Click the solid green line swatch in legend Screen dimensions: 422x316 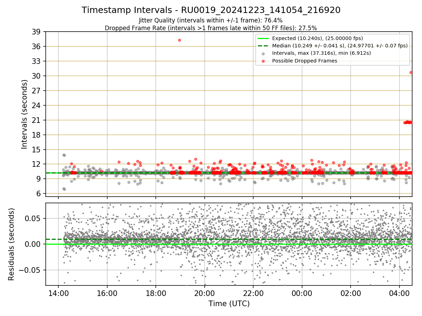point(263,38)
